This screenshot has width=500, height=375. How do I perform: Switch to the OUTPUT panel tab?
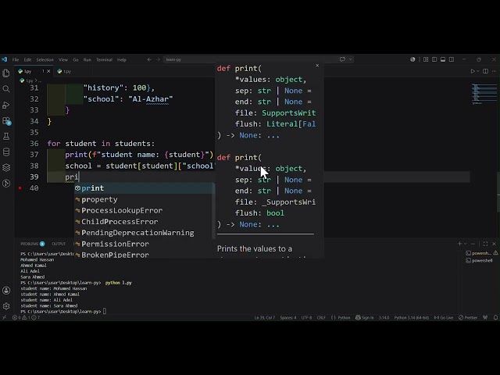coord(59,244)
